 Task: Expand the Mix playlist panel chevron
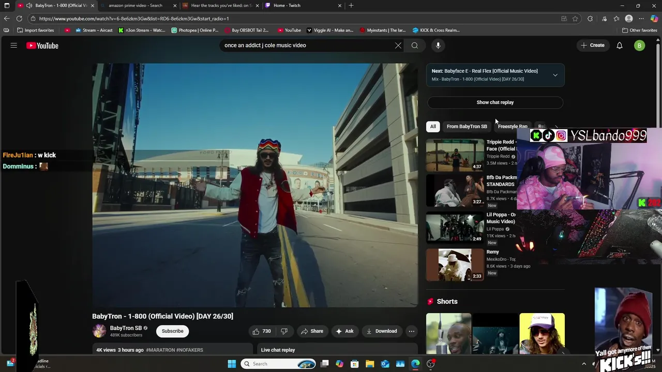(x=555, y=75)
